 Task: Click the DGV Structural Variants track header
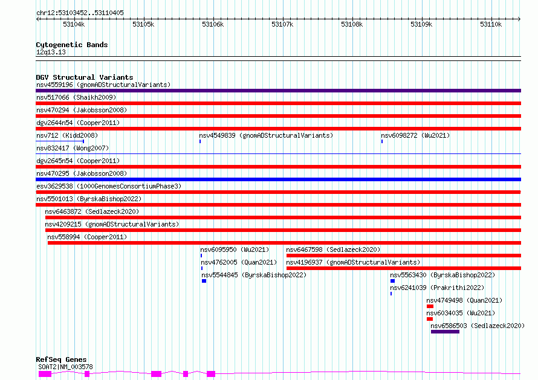(84, 77)
